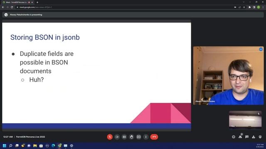
Task: Go back in browser
Action: coord(3,7)
